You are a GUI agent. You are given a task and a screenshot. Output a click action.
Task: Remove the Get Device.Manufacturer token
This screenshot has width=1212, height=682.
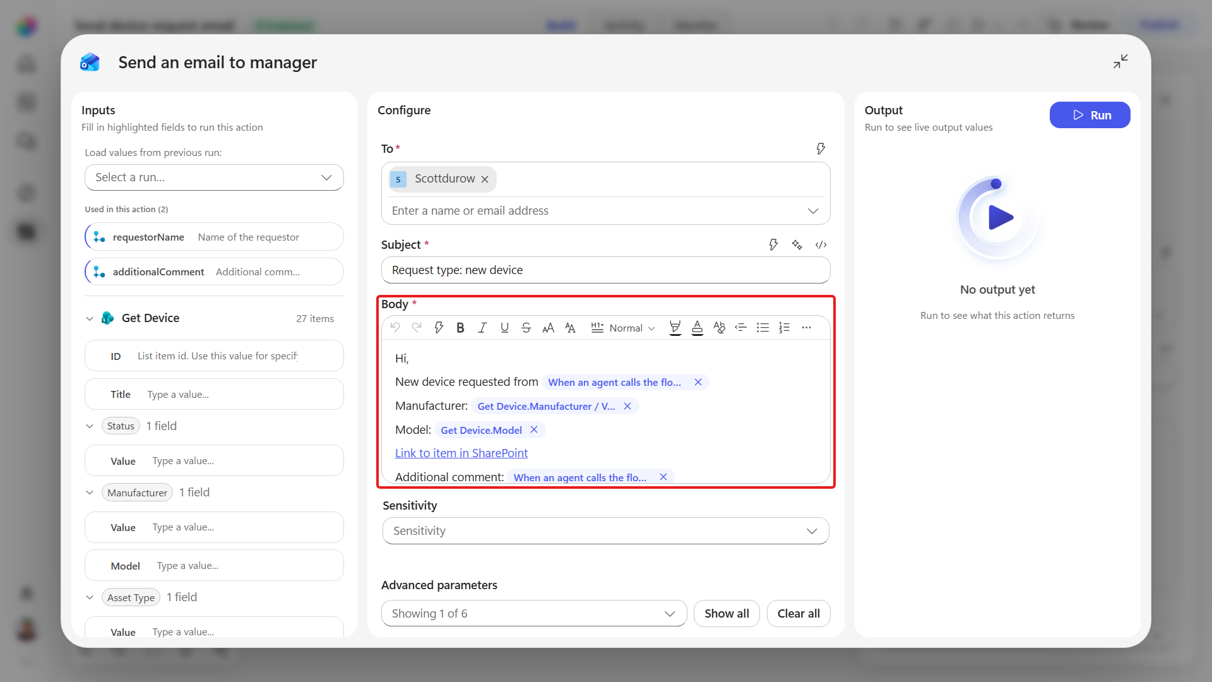tap(627, 406)
